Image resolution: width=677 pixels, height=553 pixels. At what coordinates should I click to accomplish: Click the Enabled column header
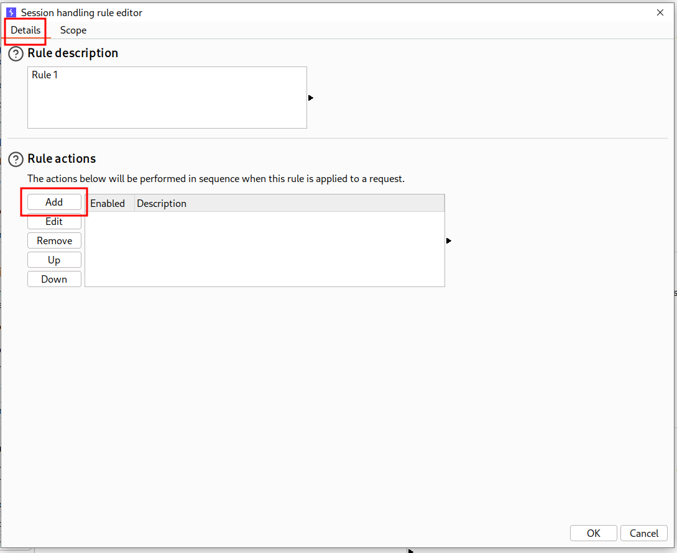(x=108, y=204)
